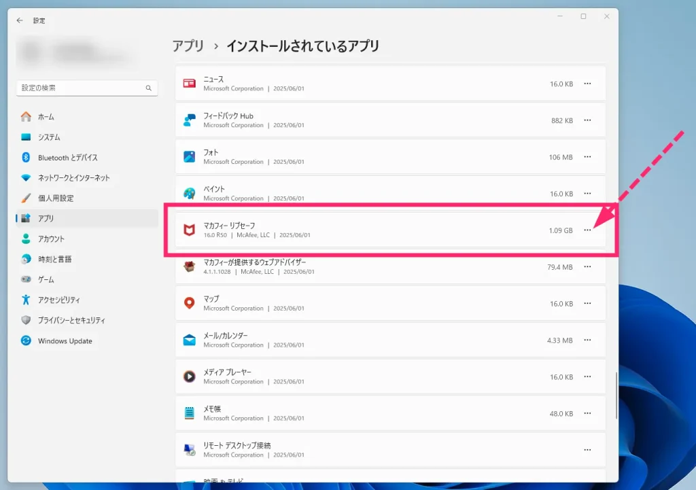
Task: Open Windows Update in sidebar
Action: point(87,341)
